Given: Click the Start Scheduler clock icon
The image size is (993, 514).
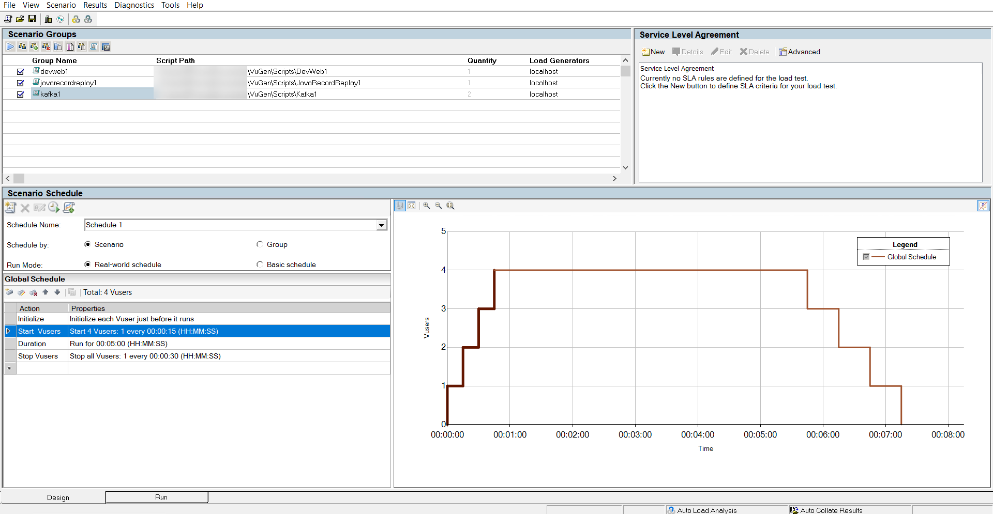Looking at the screenshot, I should pos(54,208).
